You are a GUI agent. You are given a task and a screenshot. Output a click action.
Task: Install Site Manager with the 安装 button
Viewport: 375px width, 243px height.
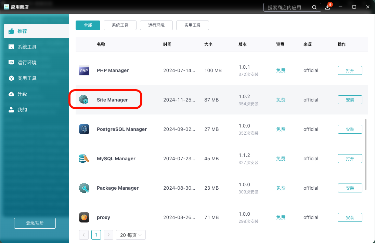coord(350,100)
